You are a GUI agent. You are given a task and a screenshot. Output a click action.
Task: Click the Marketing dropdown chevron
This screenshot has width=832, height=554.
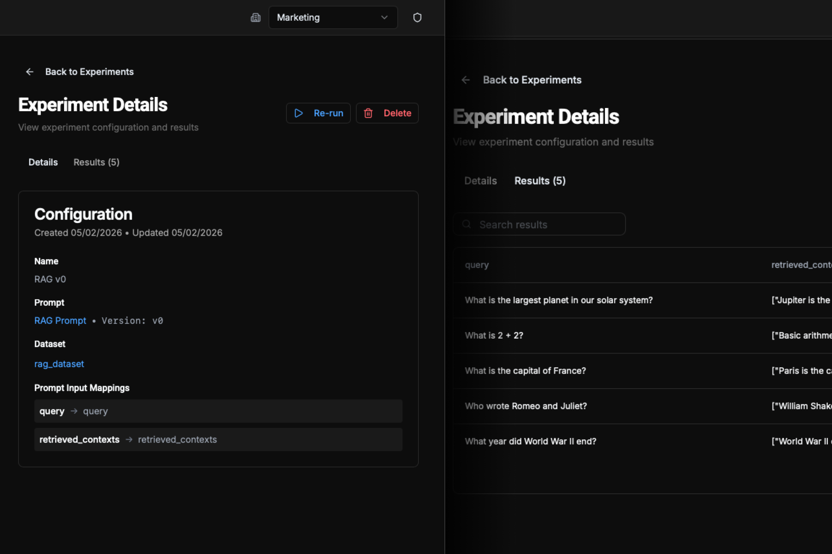pos(384,18)
